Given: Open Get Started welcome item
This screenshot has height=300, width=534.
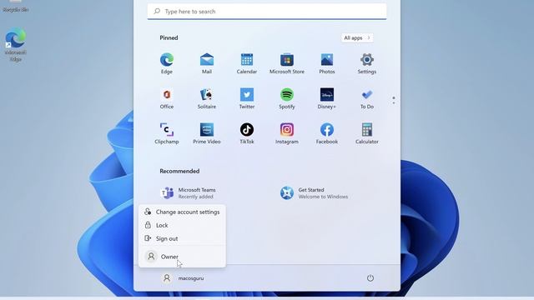Looking at the screenshot, I should [314, 192].
